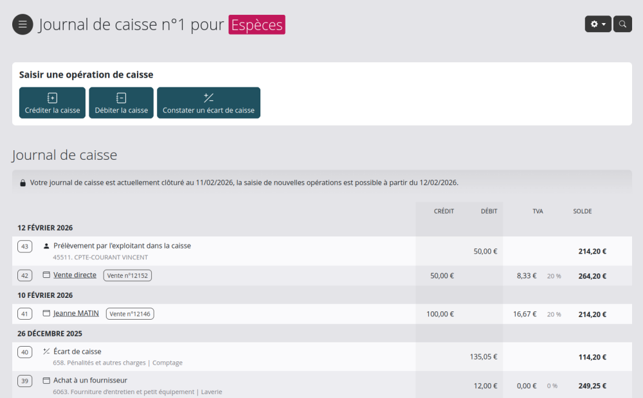Click the plus/minus icon beside Écart de caisse

[x=46, y=352]
